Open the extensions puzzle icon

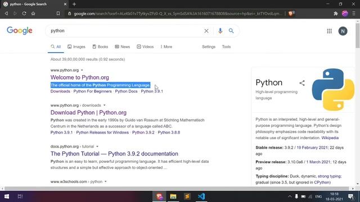click(x=336, y=13)
